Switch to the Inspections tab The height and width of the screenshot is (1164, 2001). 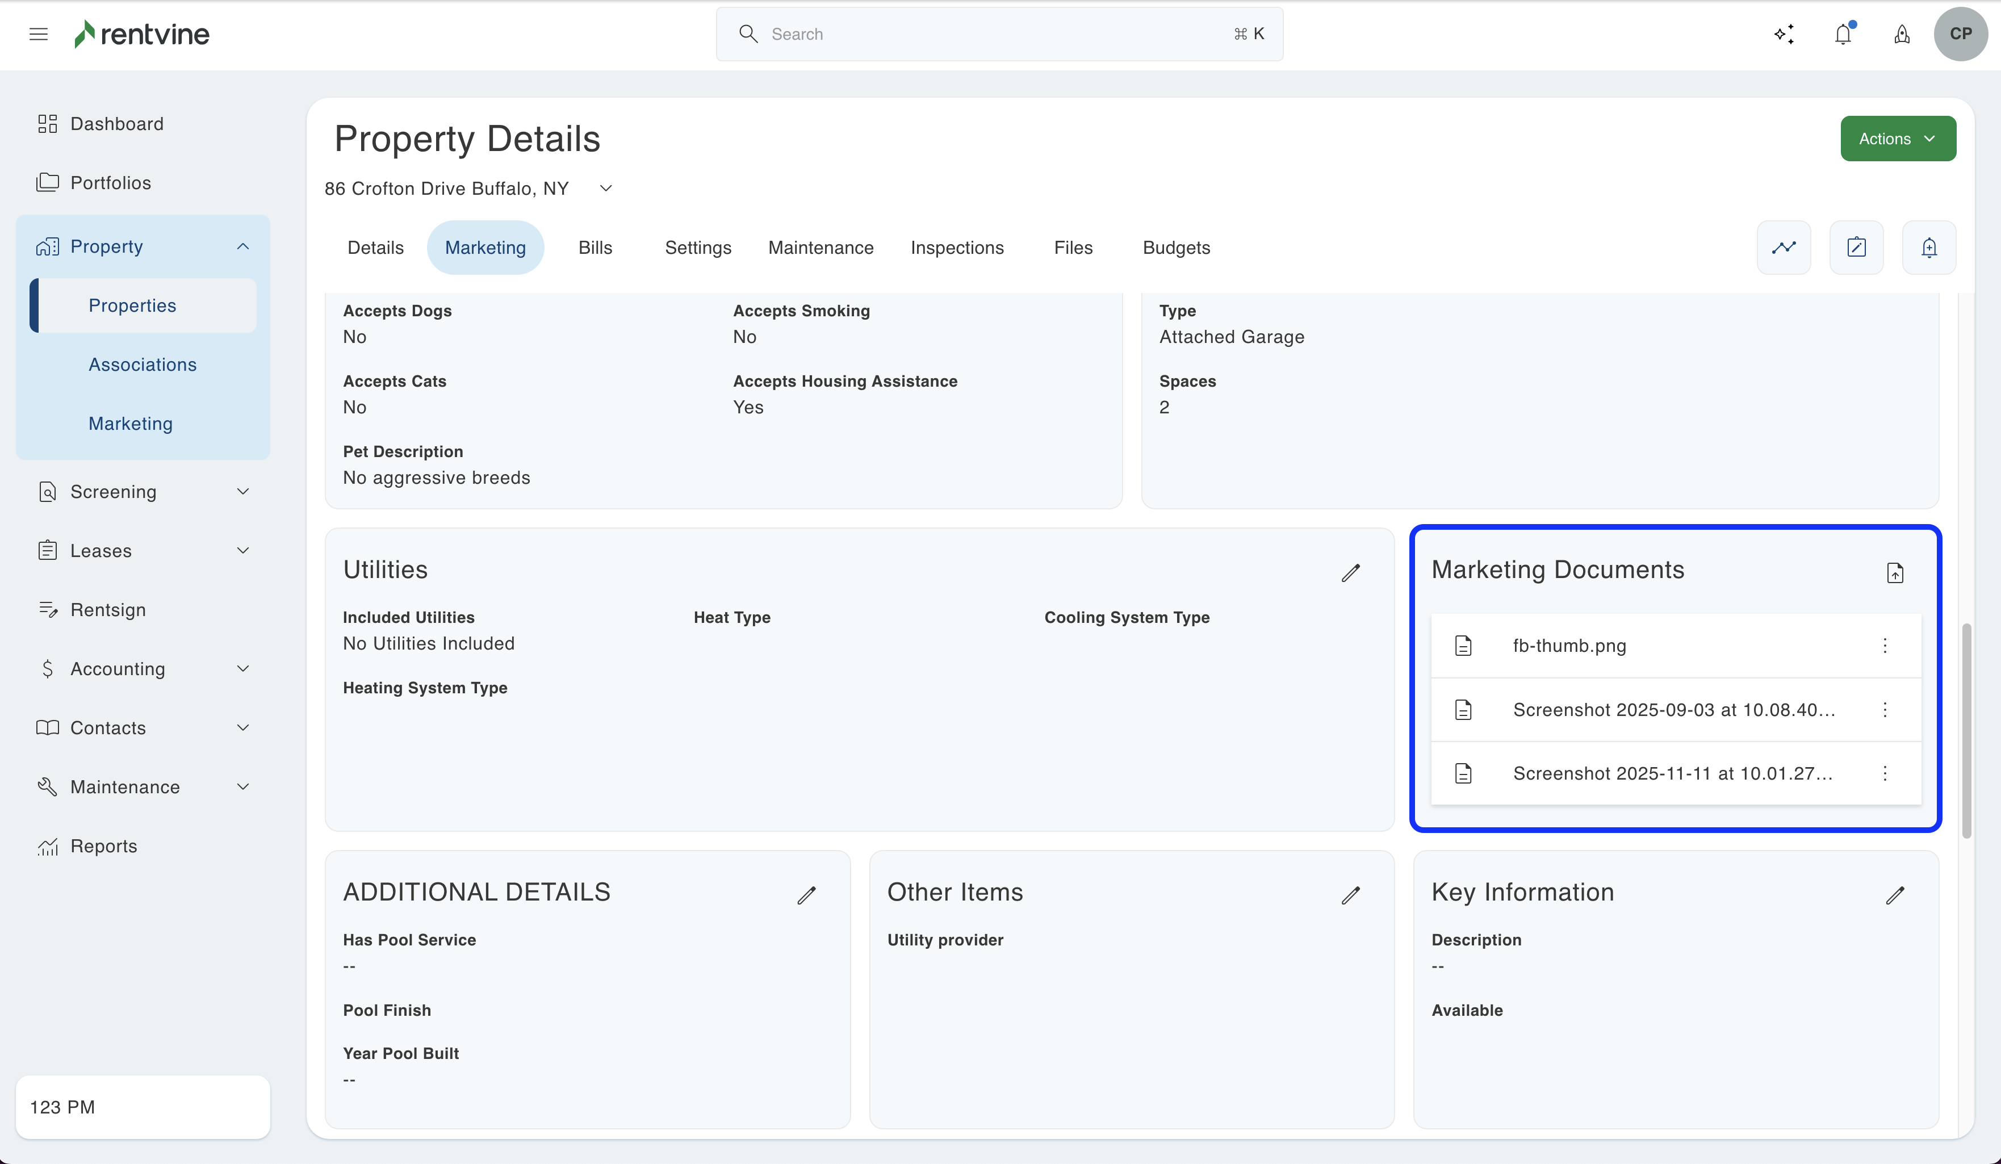957,248
